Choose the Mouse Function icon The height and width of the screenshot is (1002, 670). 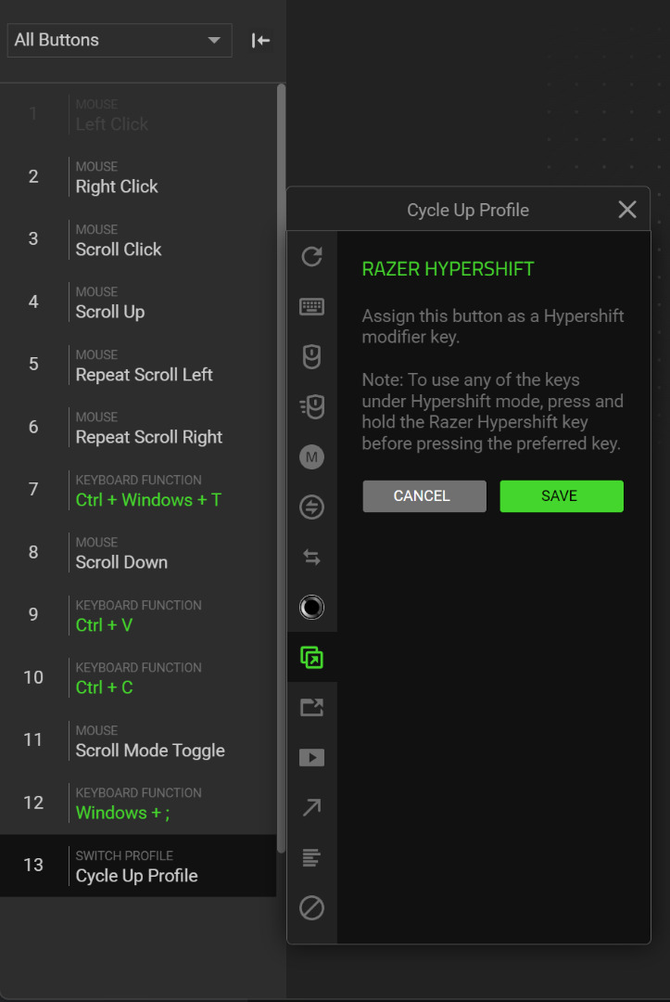tap(311, 357)
